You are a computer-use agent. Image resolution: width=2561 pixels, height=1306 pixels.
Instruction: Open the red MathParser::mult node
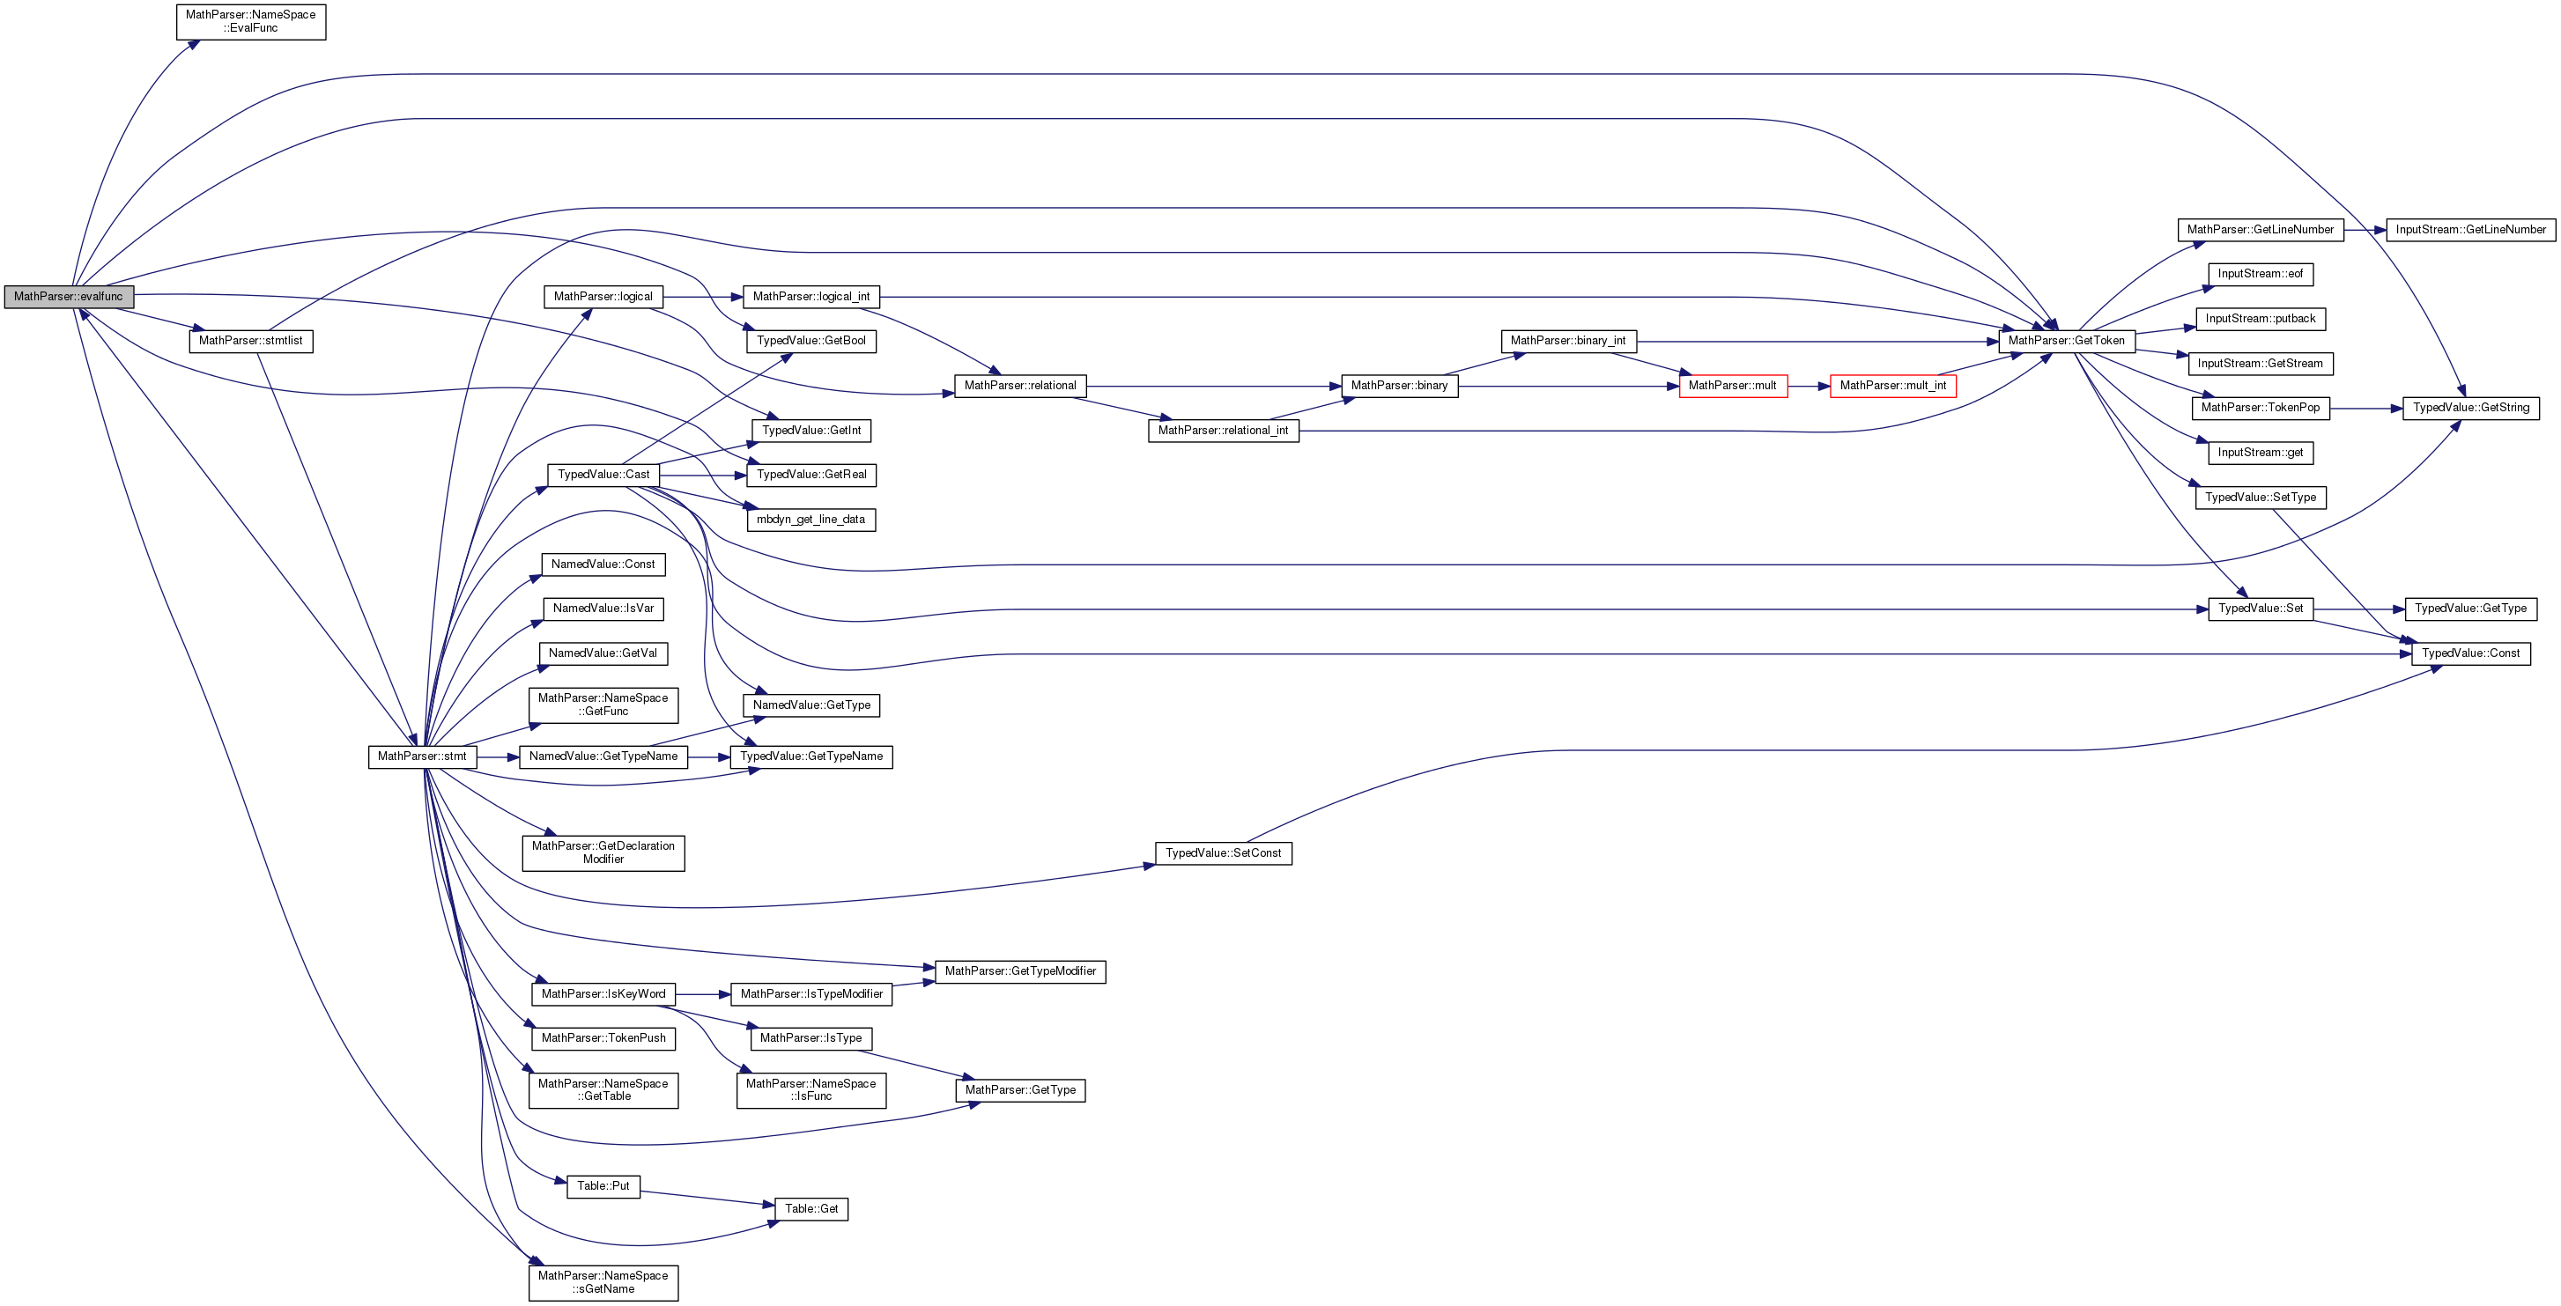click(1732, 386)
